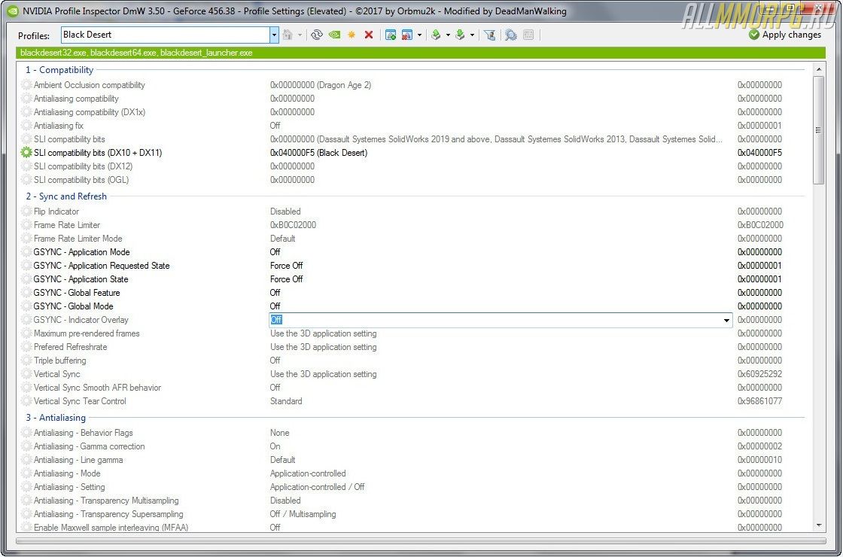Expand the GSYNC Indicator Overlay value dropdown
Viewport: 843px width, 557px height.
(x=726, y=320)
